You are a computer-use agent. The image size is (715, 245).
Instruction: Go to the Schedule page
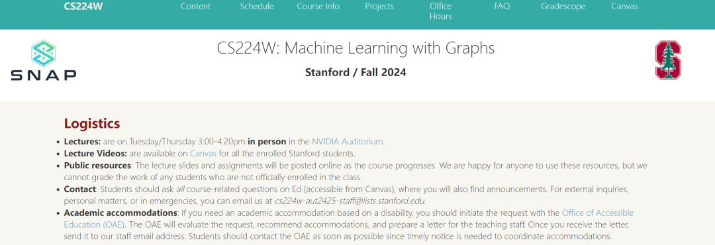click(257, 7)
